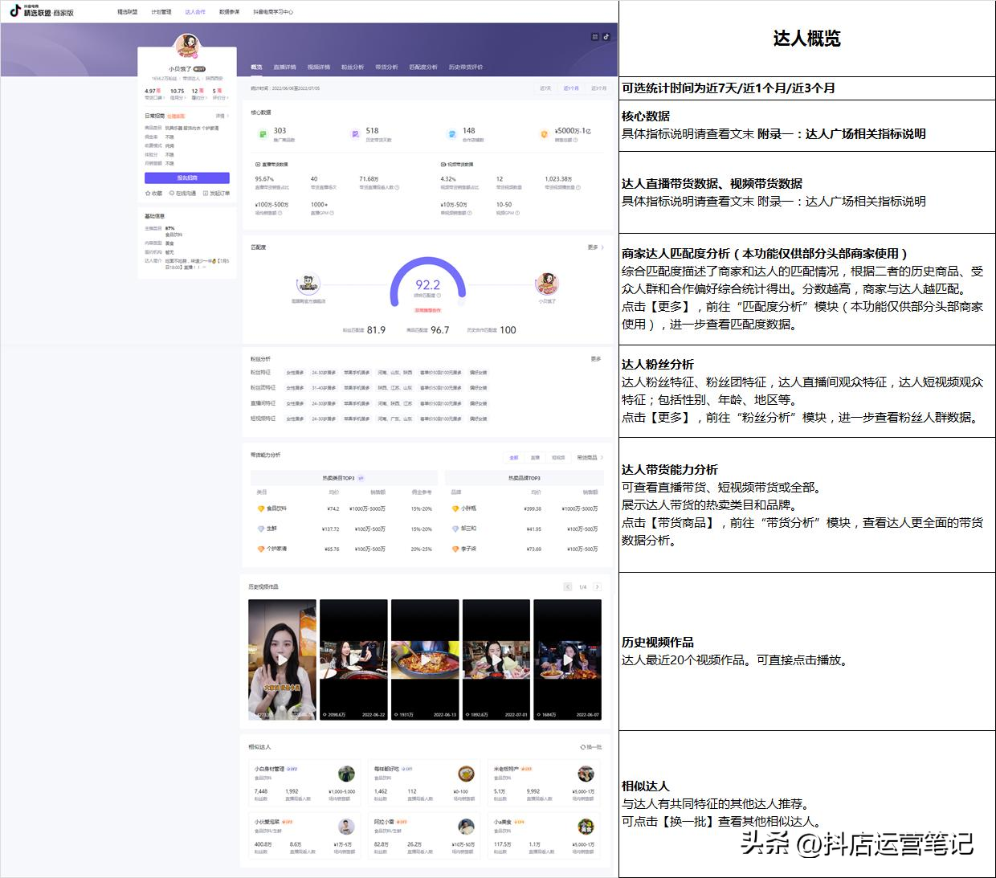Image resolution: width=996 pixels, height=878 pixels.
Task: Switch to the 概览 tab
Action: (257, 67)
